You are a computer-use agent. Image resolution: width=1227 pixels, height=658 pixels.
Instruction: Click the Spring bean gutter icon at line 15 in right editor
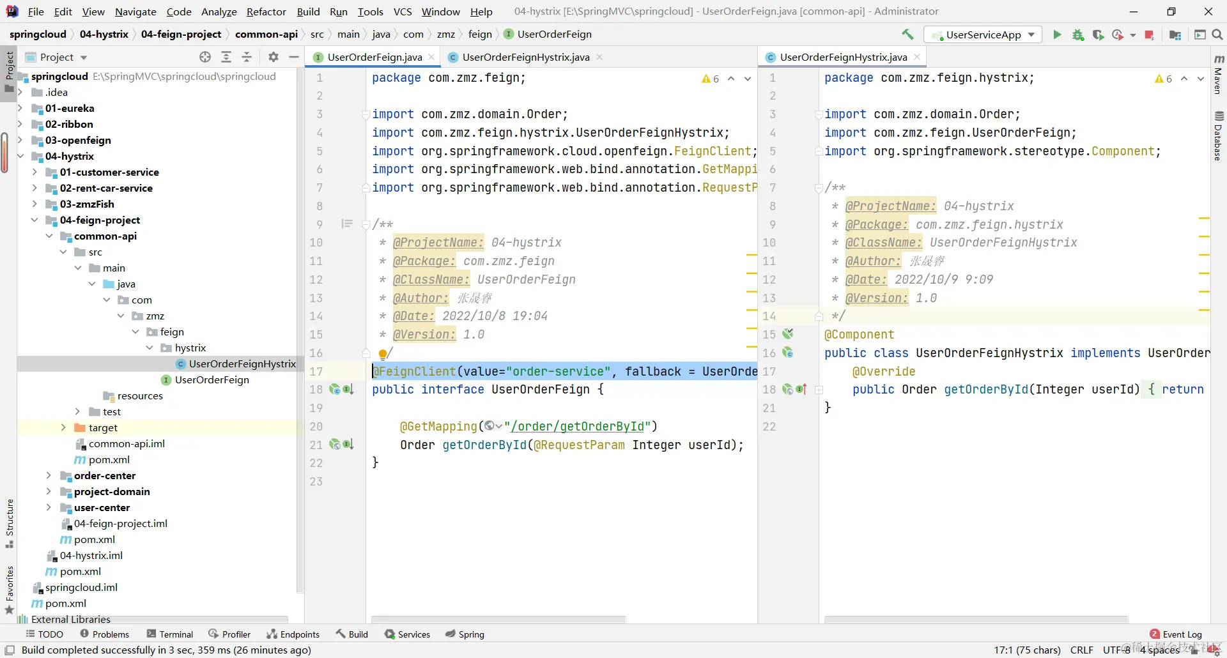tap(788, 334)
